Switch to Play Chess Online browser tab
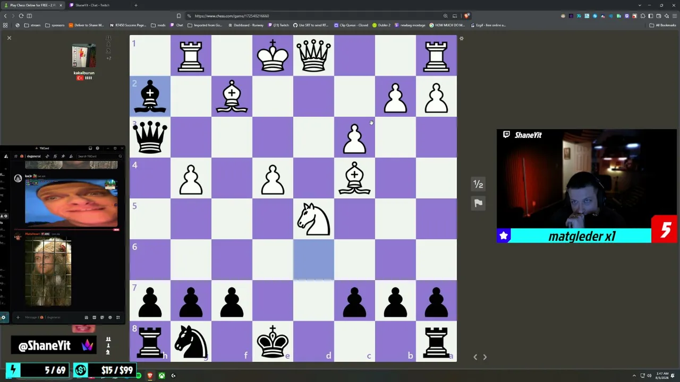This screenshot has width=680, height=382. pyautogui.click(x=33, y=5)
